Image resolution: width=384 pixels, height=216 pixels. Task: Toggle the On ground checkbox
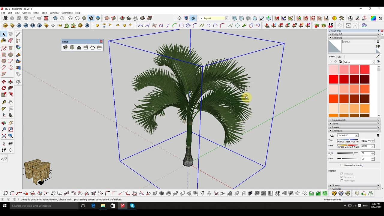point(342,177)
